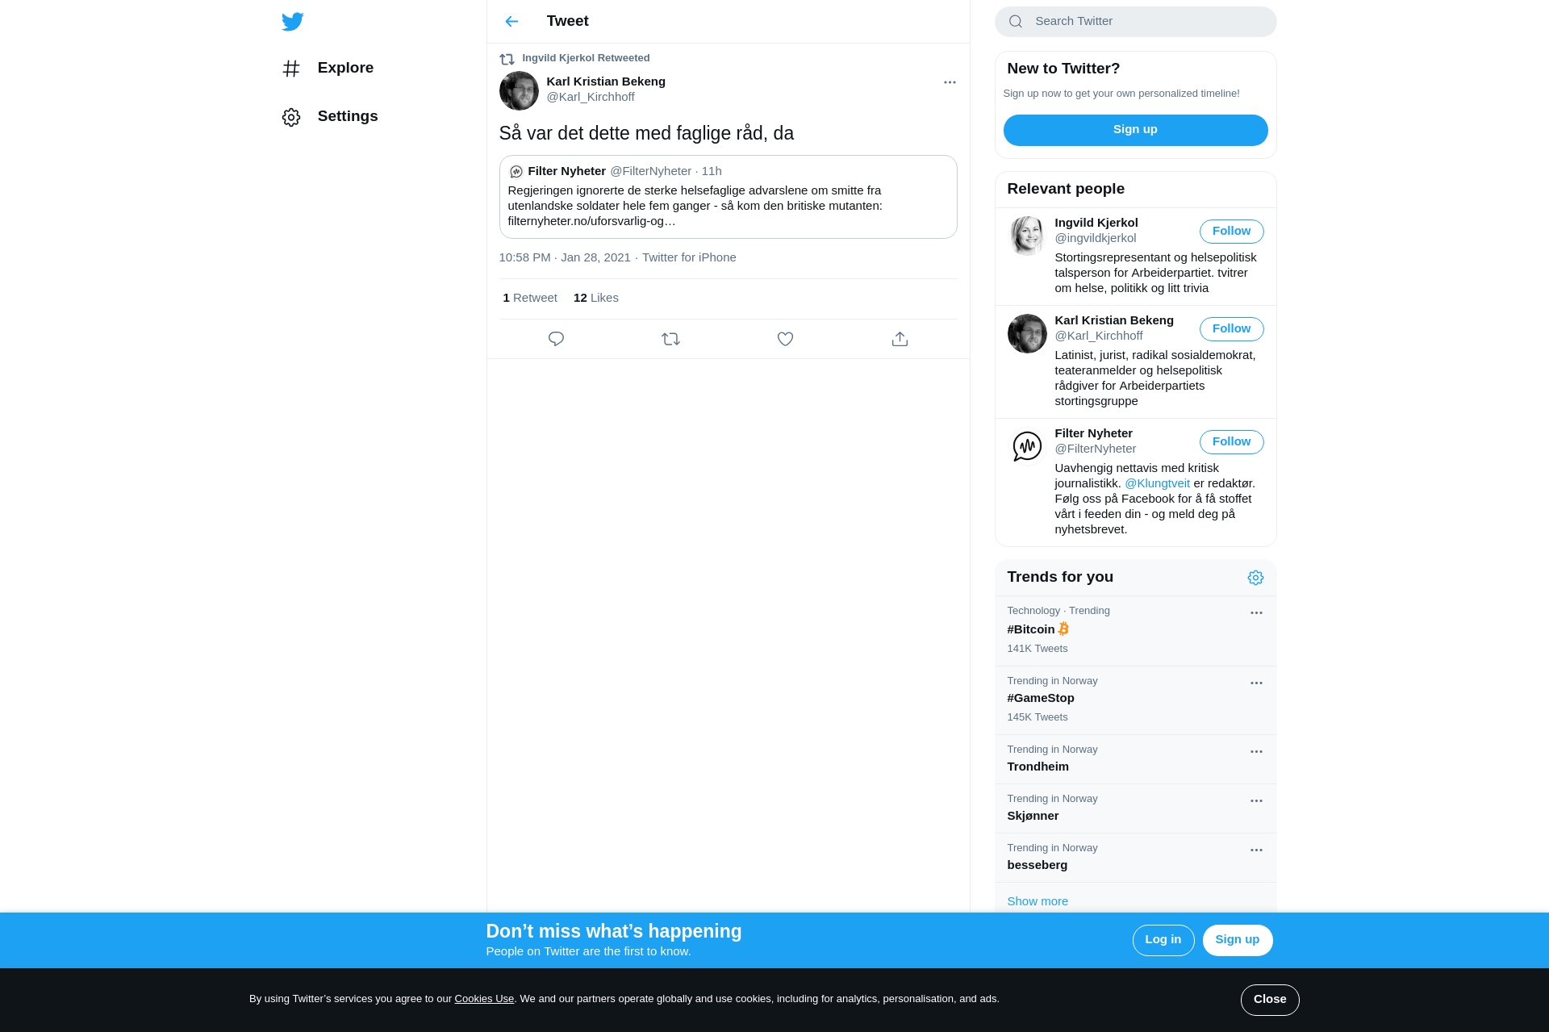Click the Log in button
This screenshot has width=1549, height=1032.
1163,940
